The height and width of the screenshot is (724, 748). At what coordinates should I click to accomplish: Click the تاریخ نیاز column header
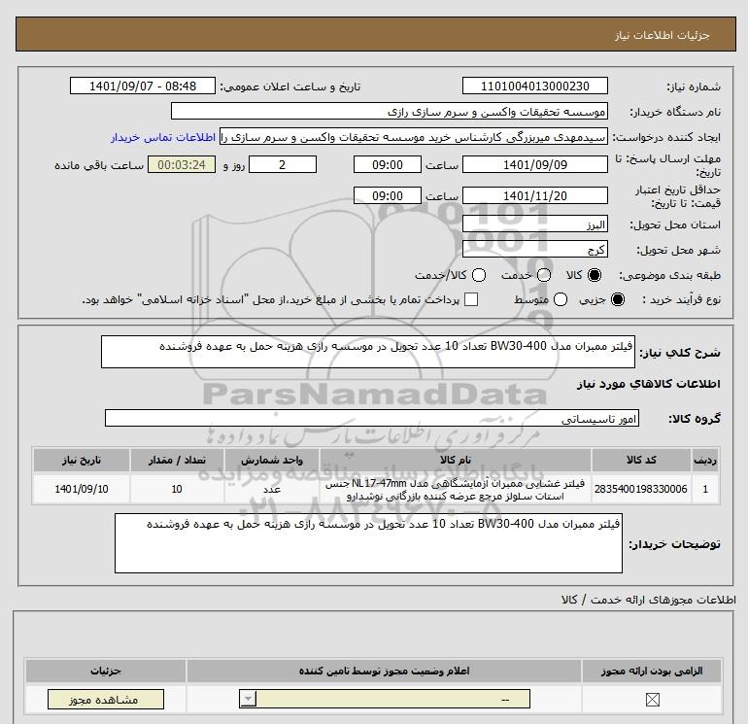coord(81,460)
